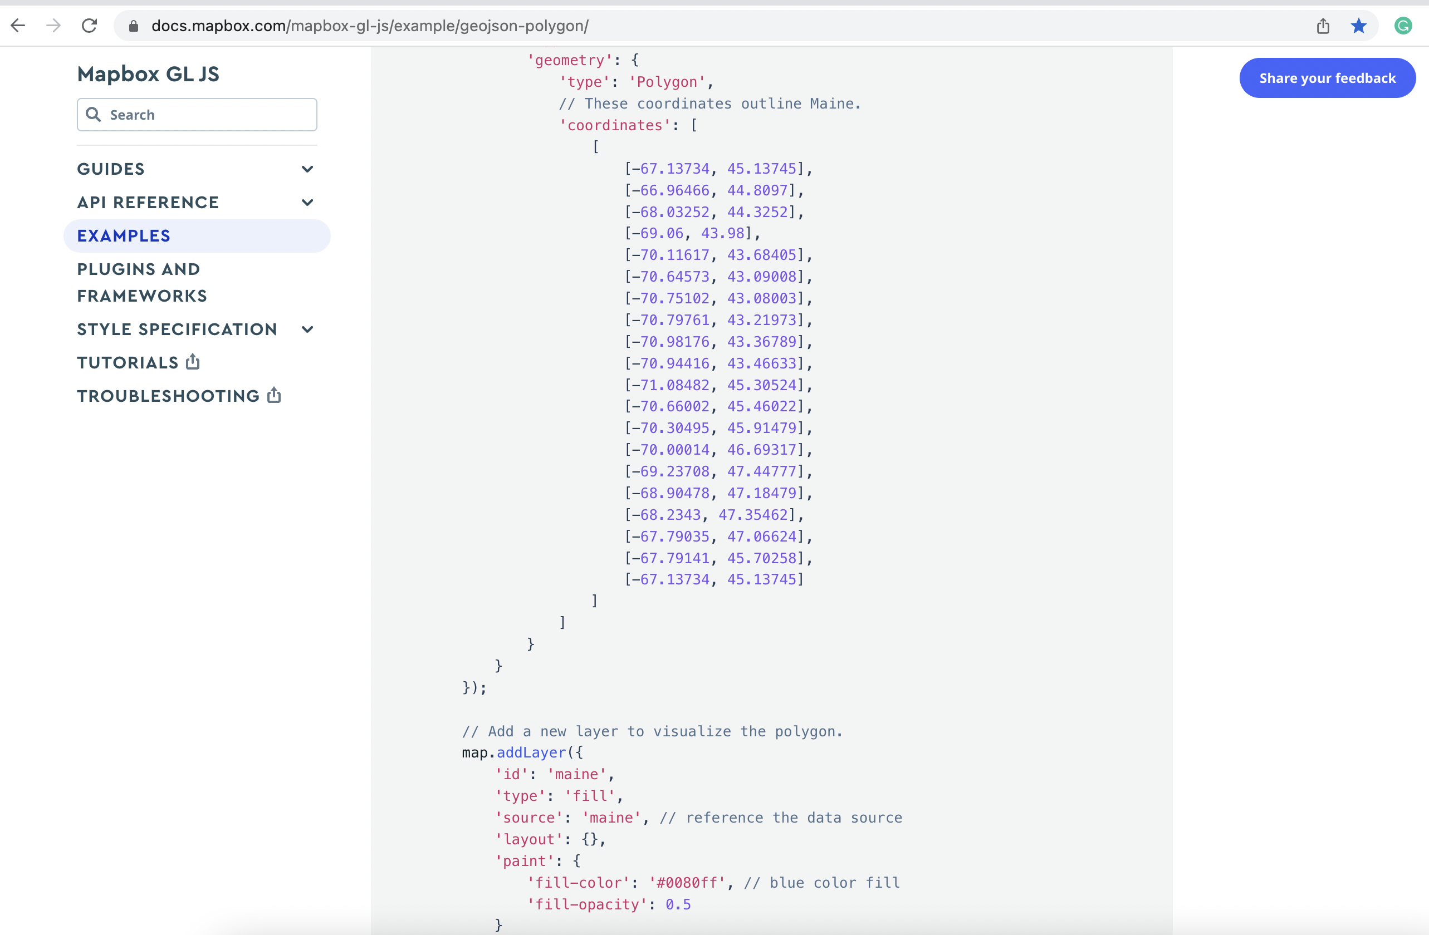The width and height of the screenshot is (1429, 935).
Task: Click inside the Search input field
Action: 198,115
